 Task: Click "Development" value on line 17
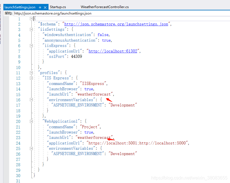[x=123, y=105]
